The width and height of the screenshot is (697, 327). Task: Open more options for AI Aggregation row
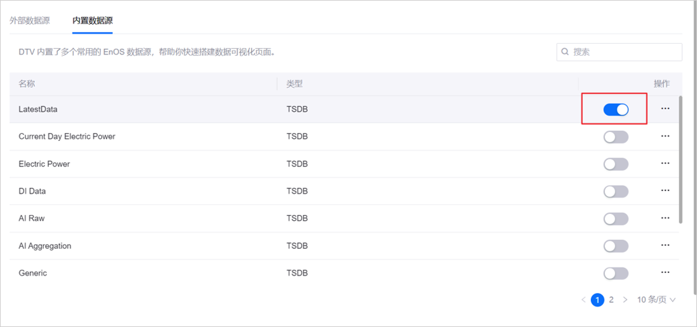665,245
